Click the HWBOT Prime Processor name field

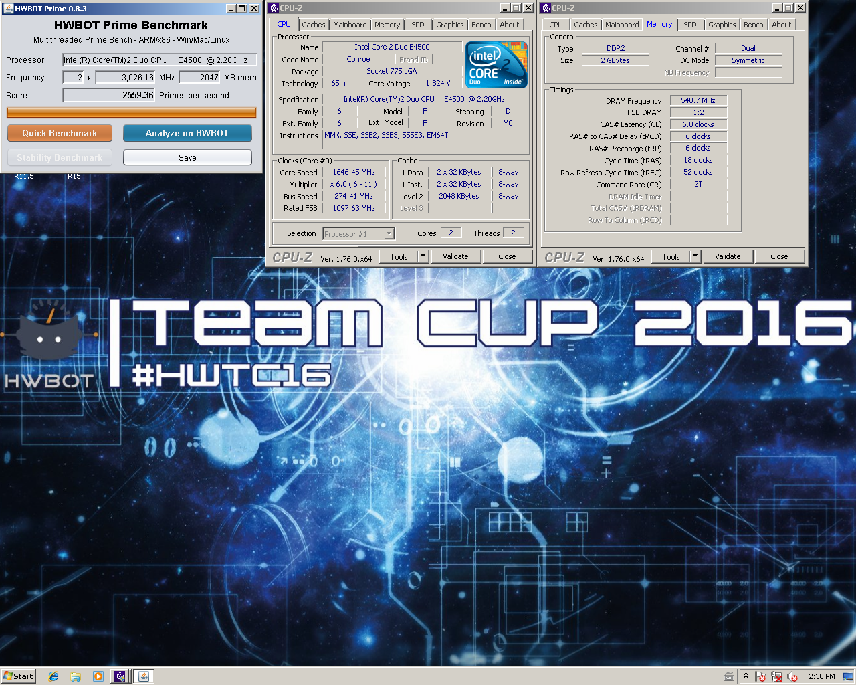tap(160, 60)
